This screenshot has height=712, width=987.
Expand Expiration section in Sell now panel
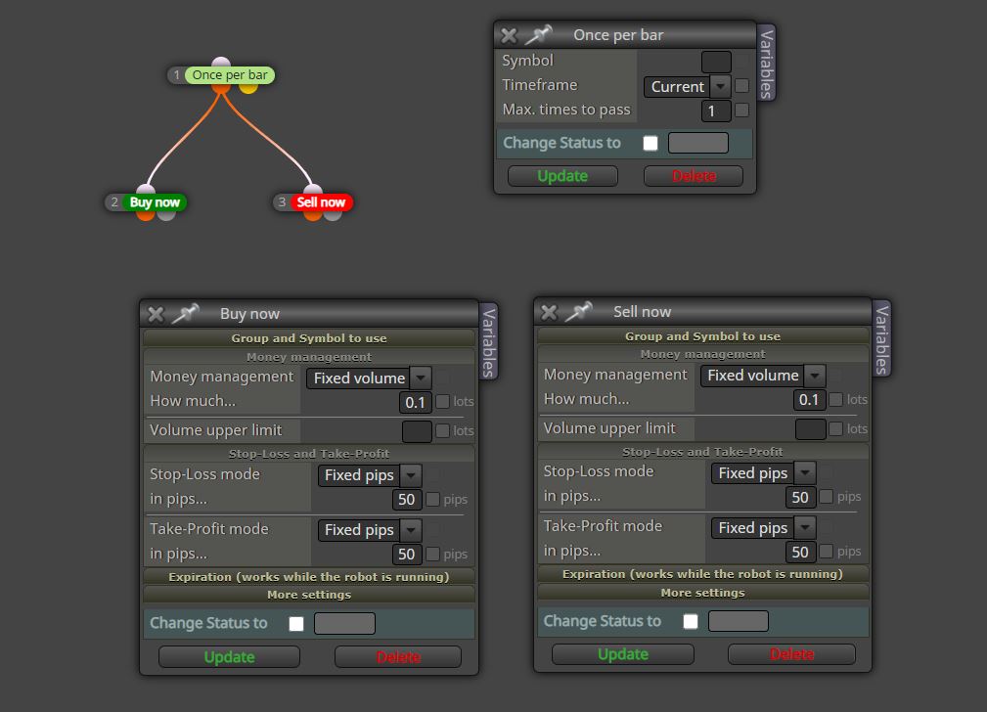point(702,574)
